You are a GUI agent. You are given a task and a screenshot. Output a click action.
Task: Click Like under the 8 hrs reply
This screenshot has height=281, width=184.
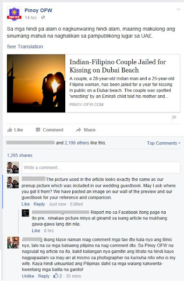pyautogui.click(x=36, y=231)
